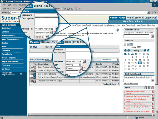Click the Go button beside address bar
This screenshot has height=119, width=158.
[154, 12]
